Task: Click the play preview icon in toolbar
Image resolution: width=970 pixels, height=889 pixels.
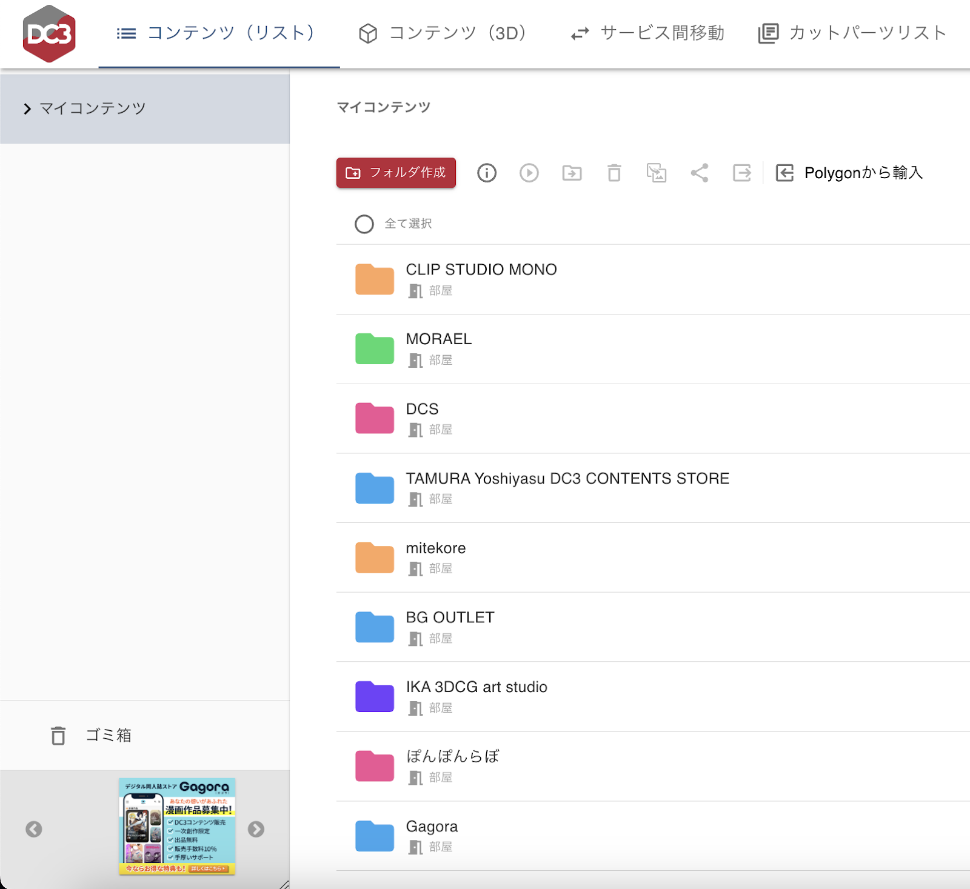Action: (529, 173)
